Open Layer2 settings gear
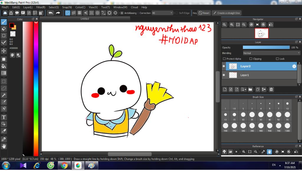The image size is (302, 195). click(294, 66)
